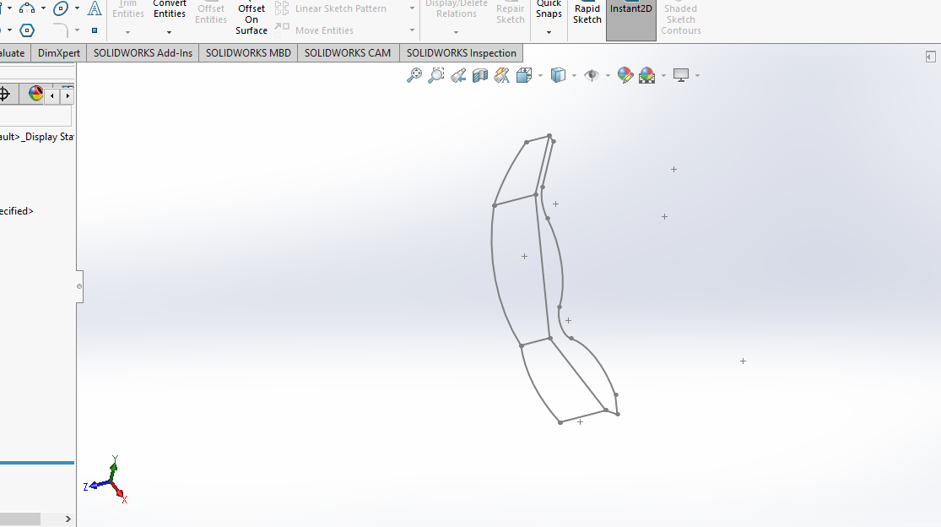Switch to the DimXpert tab
The height and width of the screenshot is (527, 941).
pos(59,53)
